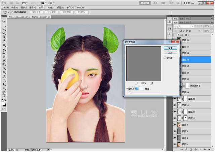Click the foreground/background color swatch
Viewport: 215px width, 152px height.
pos(4,103)
